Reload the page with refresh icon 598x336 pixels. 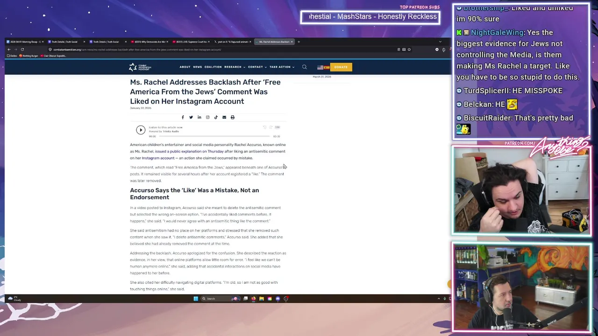click(x=22, y=49)
